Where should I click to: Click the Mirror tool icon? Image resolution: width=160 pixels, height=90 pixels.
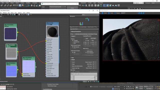click(x=83, y=5)
